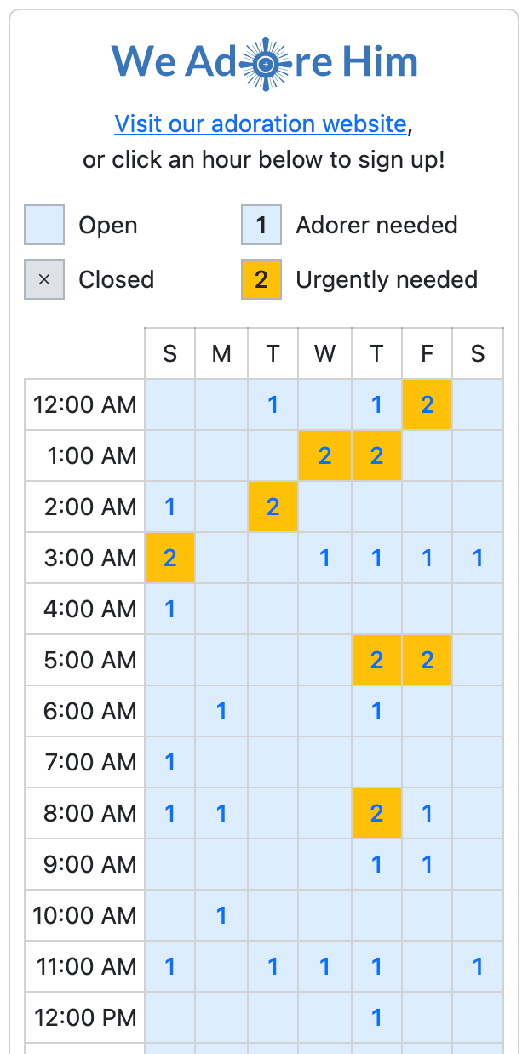Select Tuesday 2:00 AM urgent slot
Image resolution: width=528 pixels, height=1054 pixels.
pyautogui.click(x=273, y=507)
